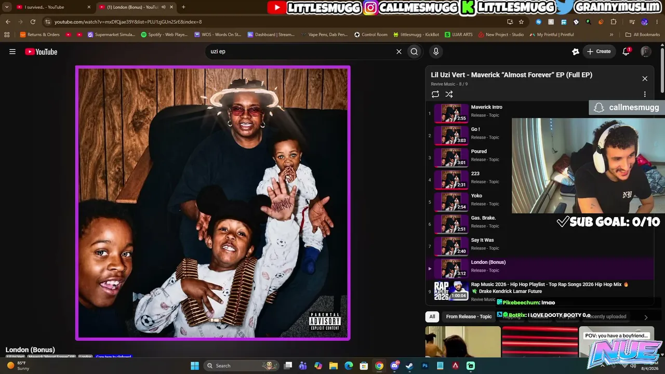Screen dimensions: 665x374
Task: Go to YouTube home via logo
Action: (41, 51)
